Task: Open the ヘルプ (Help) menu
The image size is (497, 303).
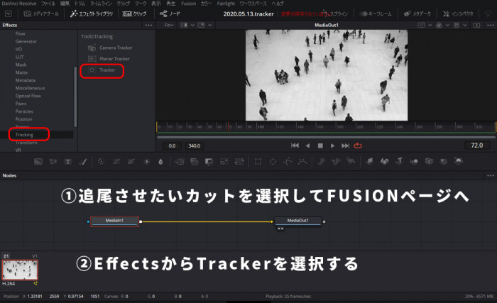Action: [278, 4]
